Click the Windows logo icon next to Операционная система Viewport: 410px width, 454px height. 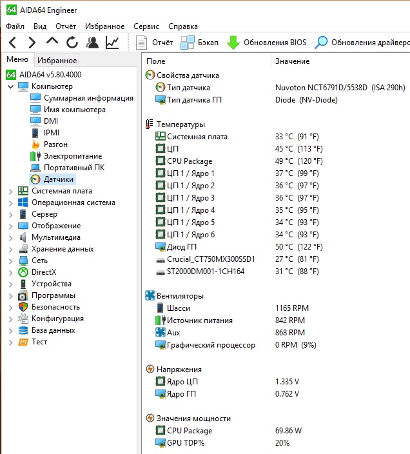[x=23, y=202]
